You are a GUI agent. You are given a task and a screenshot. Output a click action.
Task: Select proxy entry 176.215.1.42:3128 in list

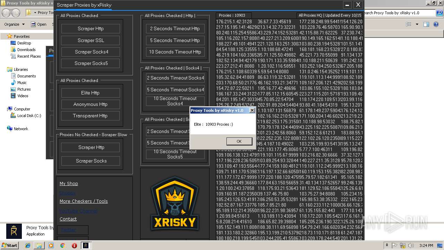coord(234,22)
